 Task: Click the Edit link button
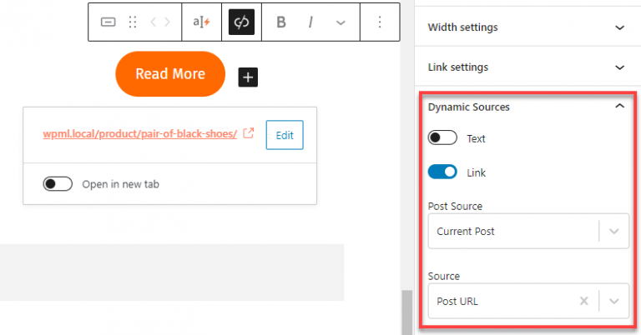point(285,135)
